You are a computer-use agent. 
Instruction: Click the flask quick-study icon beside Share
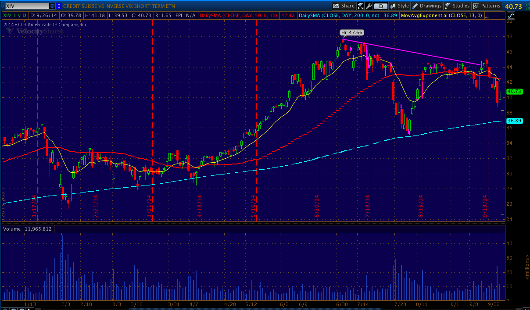click(361, 6)
